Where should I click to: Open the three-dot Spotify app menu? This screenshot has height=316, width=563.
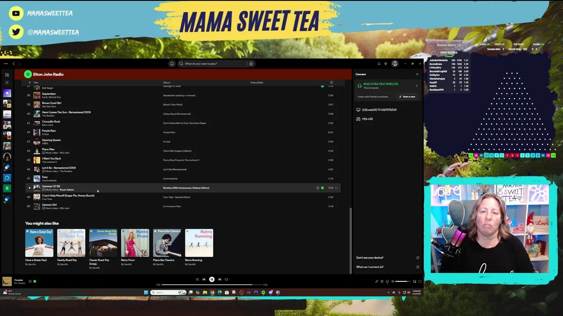[x=7, y=64]
